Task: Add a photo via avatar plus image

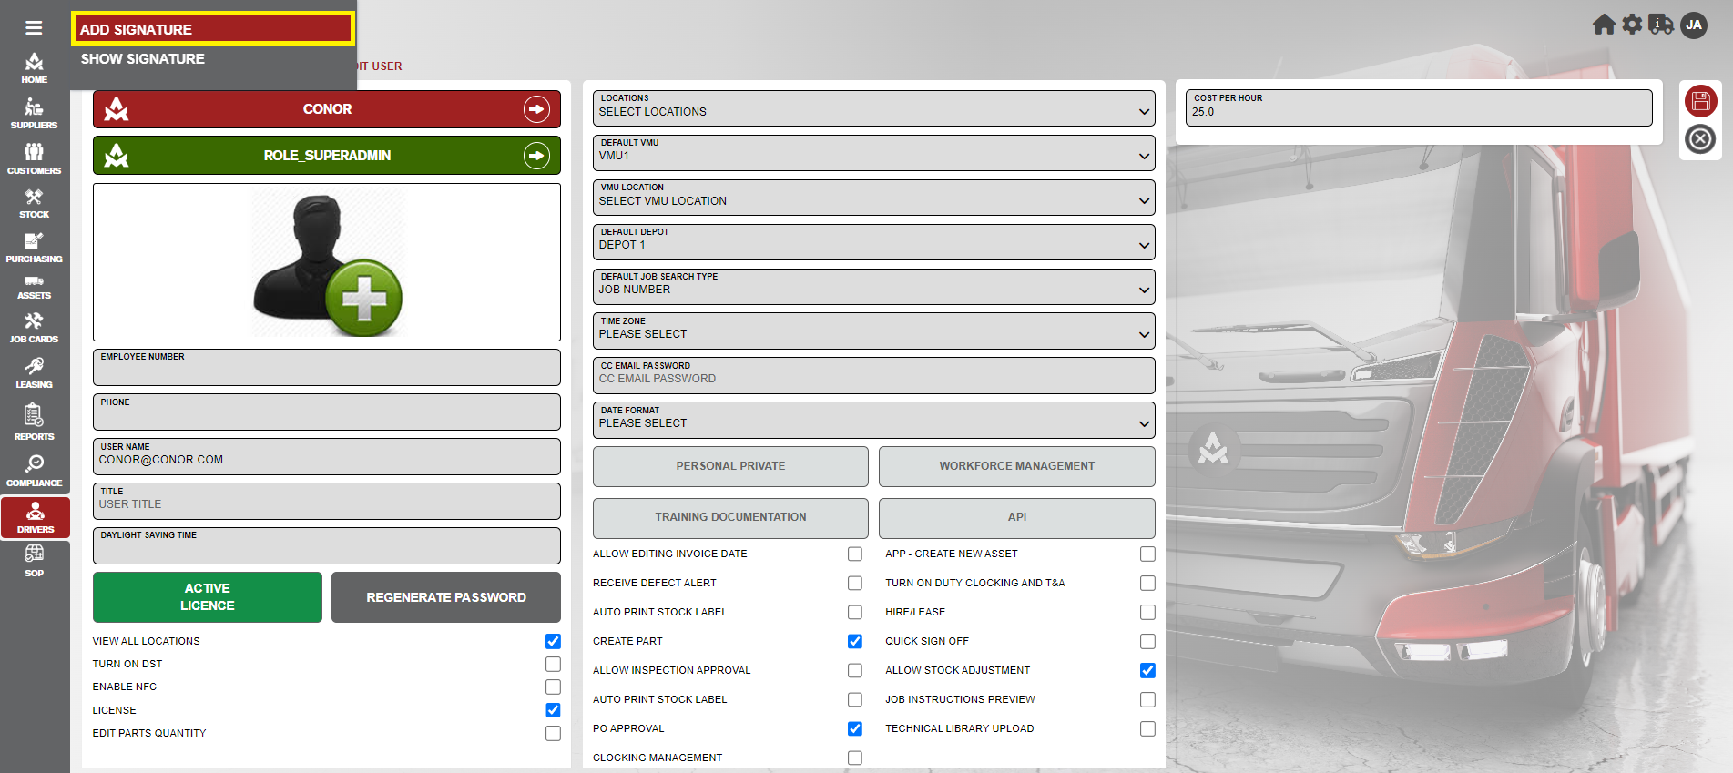Action: [327, 262]
